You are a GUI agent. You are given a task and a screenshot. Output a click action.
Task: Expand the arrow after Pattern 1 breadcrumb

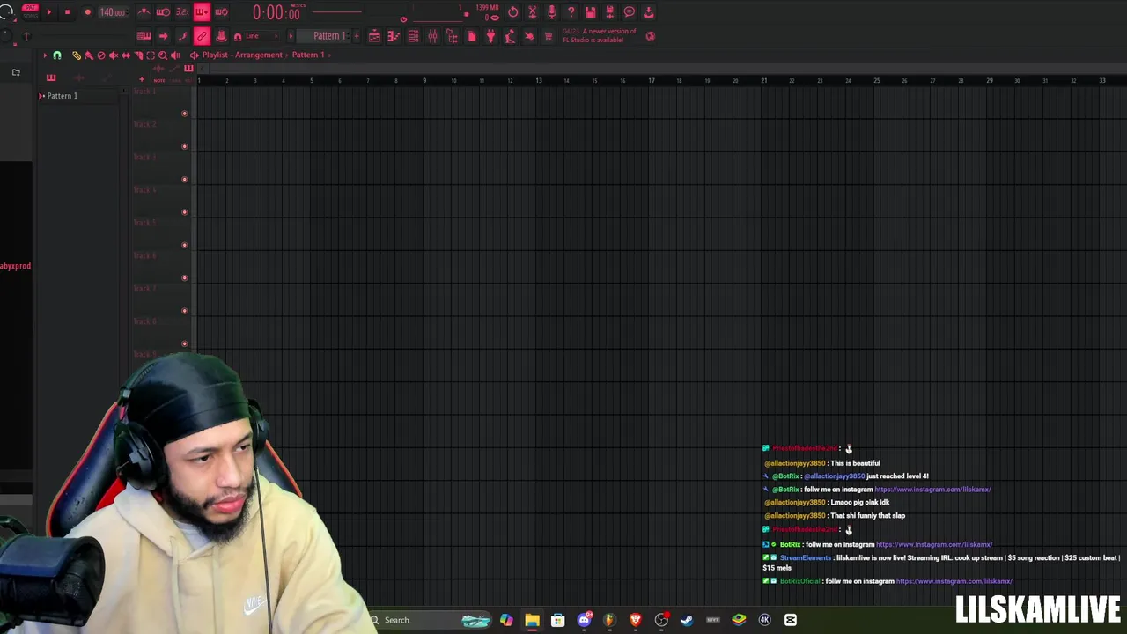(329, 55)
